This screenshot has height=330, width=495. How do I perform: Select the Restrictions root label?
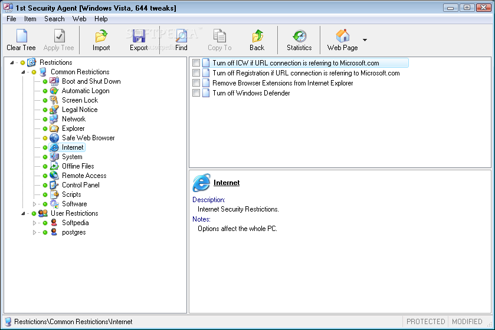click(x=56, y=62)
